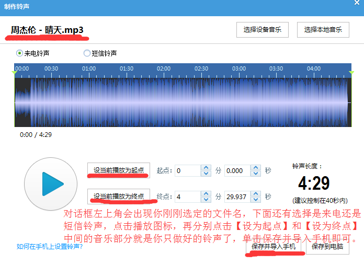364x265 pixels.
Task: Click 保存到电脑 button
Action: pos(327,247)
